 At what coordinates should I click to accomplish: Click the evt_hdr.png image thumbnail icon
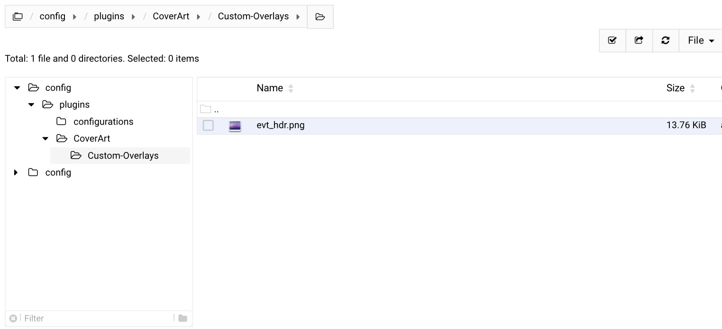click(x=235, y=126)
